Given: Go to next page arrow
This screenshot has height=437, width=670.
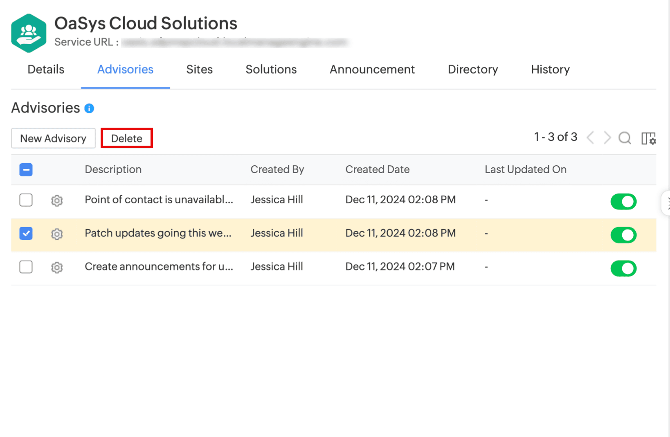Looking at the screenshot, I should (607, 138).
